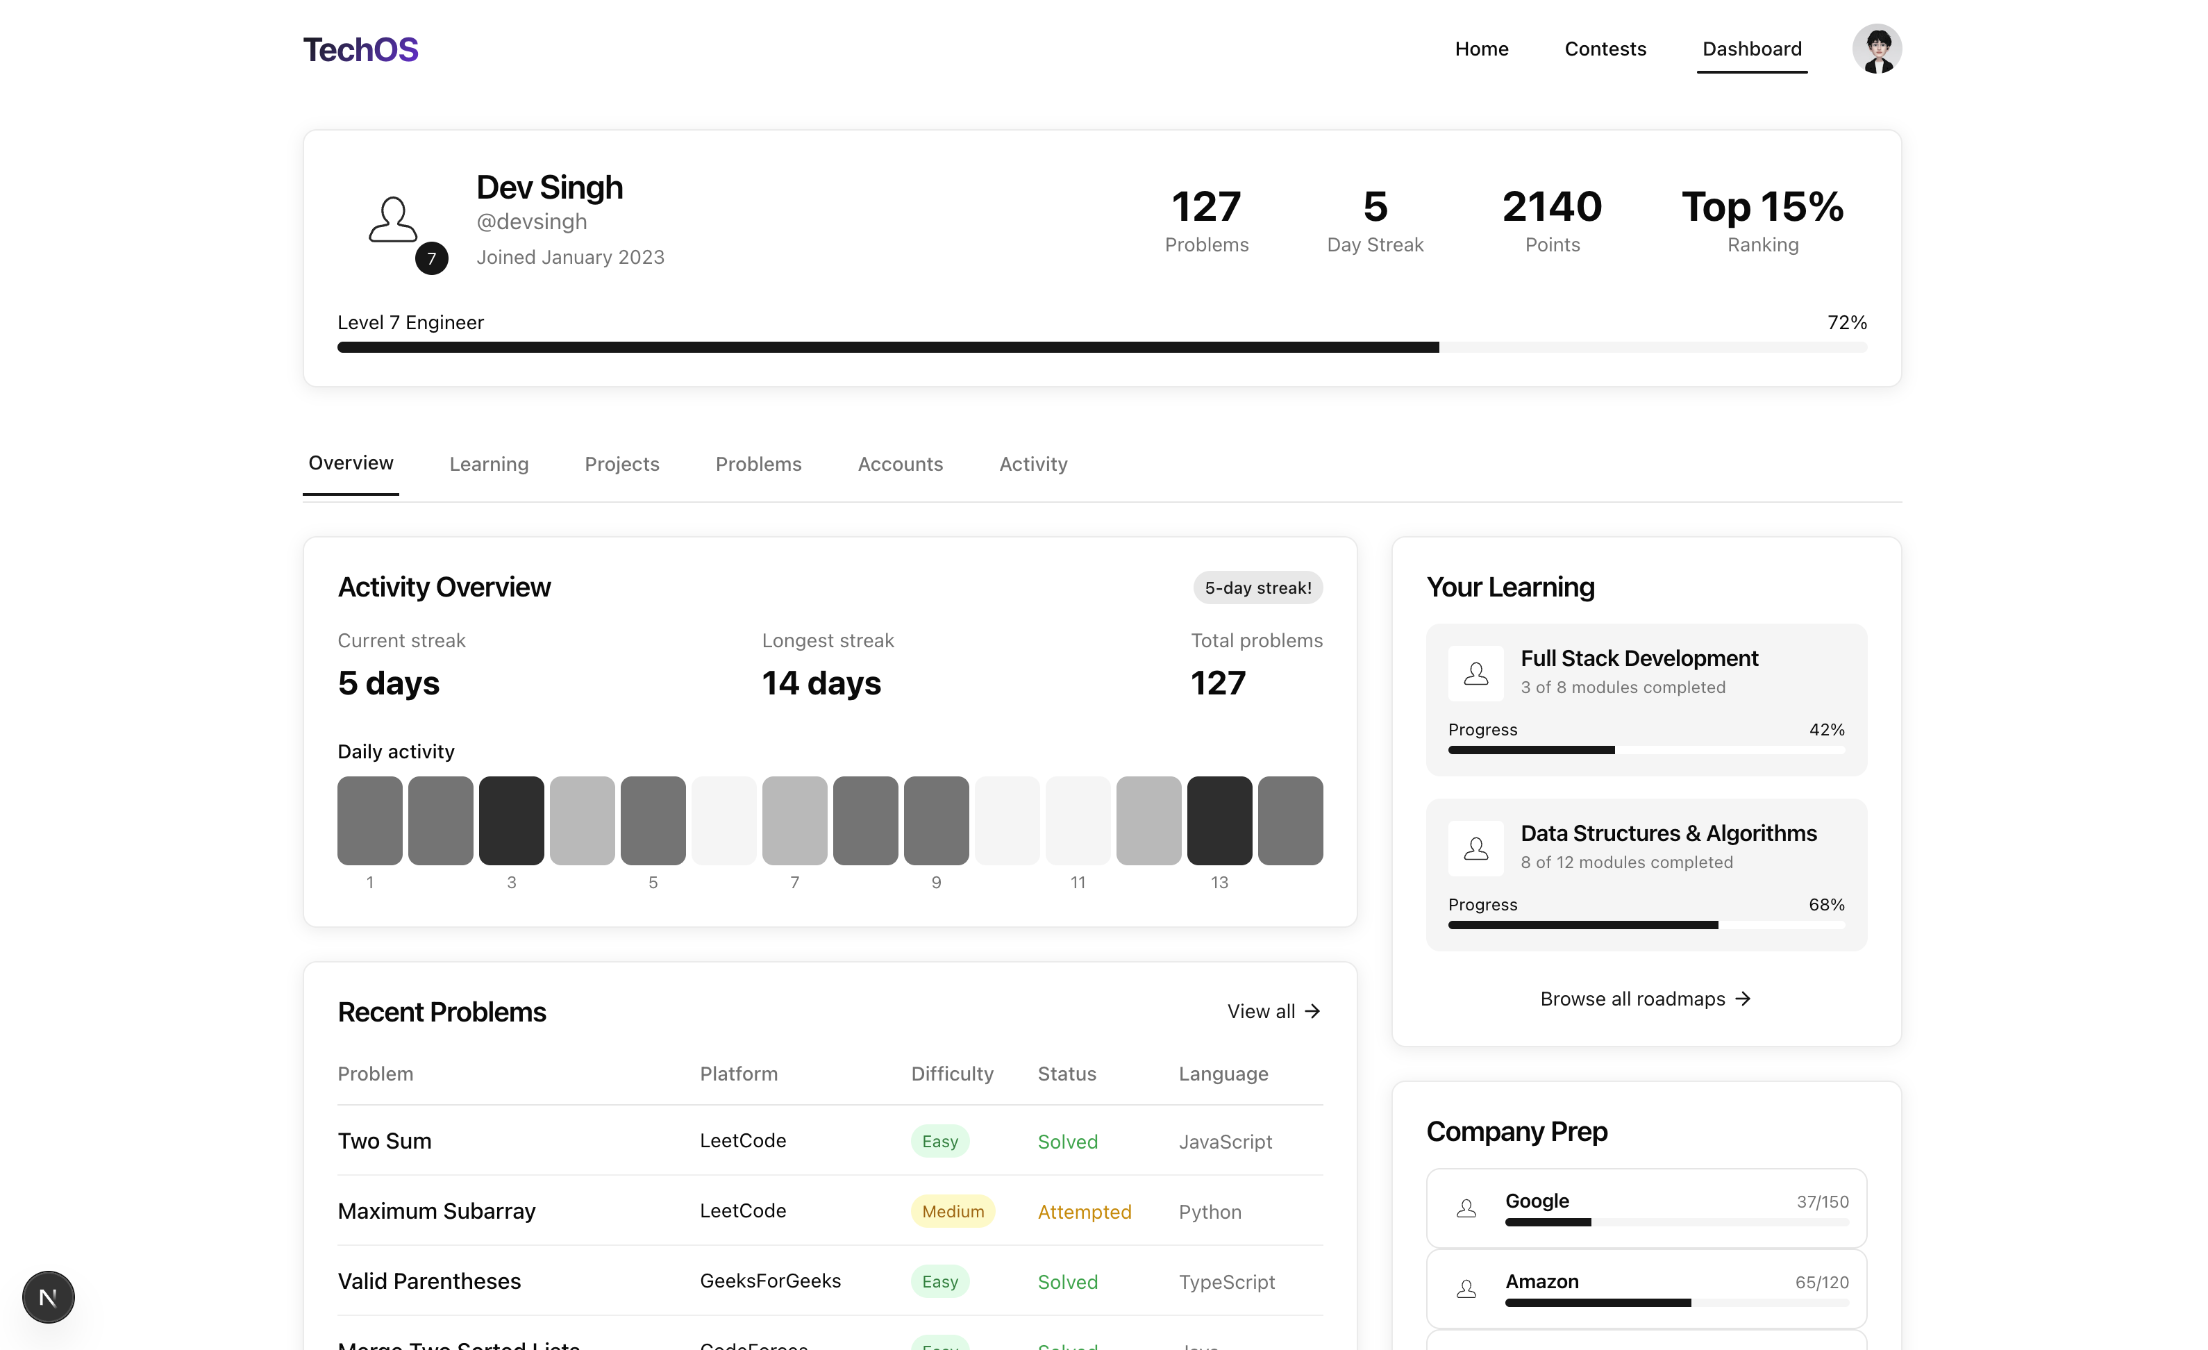Viewport: 2208px width, 1350px height.
Task: Click the 5-day streak badge
Action: coord(1258,587)
